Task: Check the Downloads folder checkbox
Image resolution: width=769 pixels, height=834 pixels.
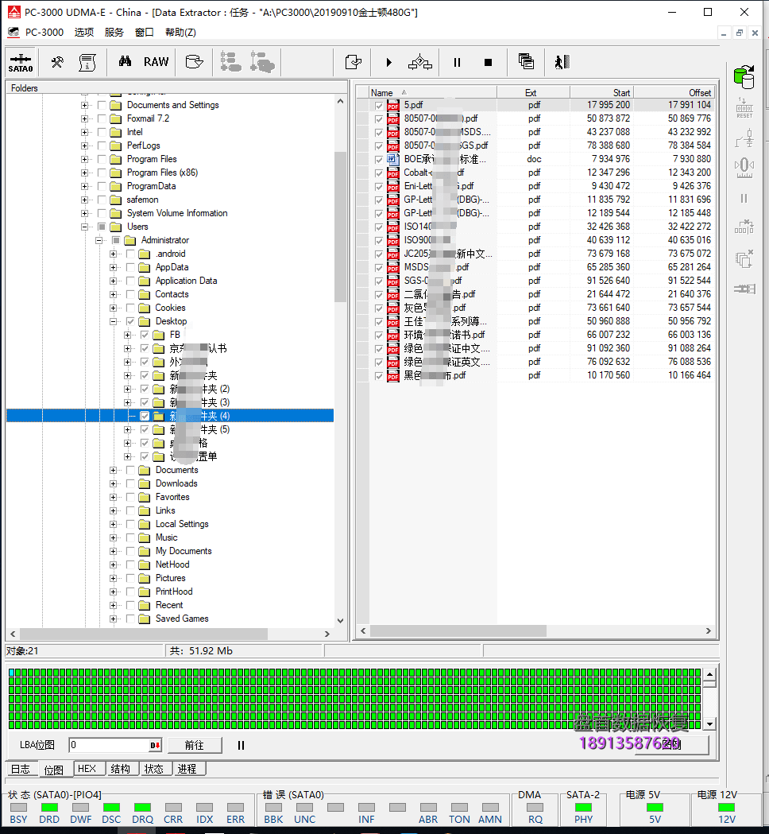Action: tap(130, 483)
